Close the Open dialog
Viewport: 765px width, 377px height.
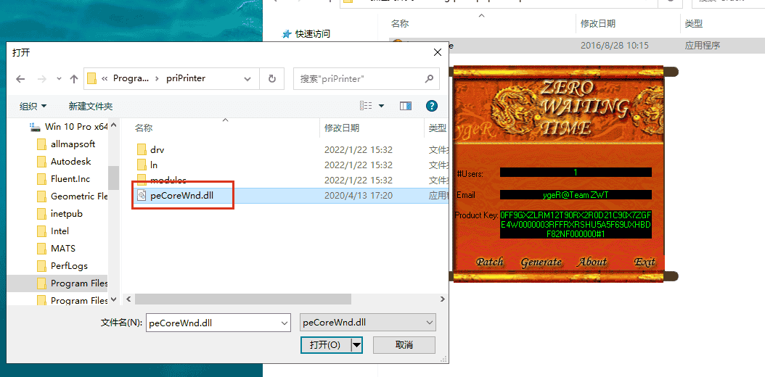click(x=438, y=53)
